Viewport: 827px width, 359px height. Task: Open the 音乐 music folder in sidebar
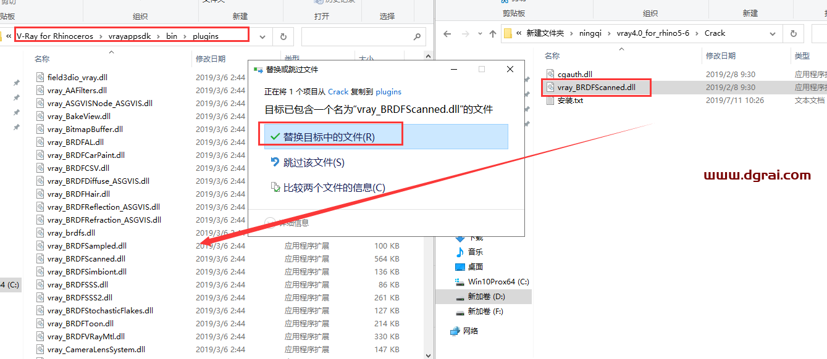coord(475,252)
